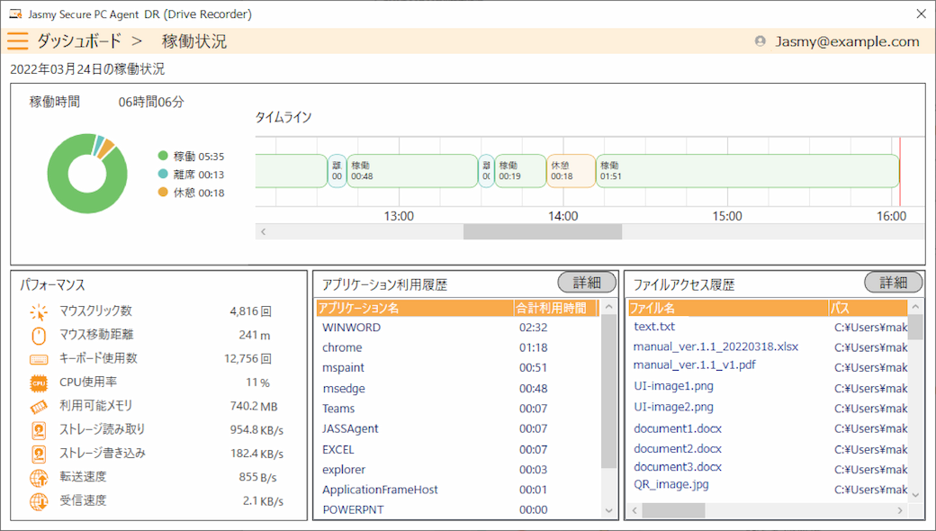936x531 pixels.
Task: Select chrome row in application list
Action: (x=458, y=347)
